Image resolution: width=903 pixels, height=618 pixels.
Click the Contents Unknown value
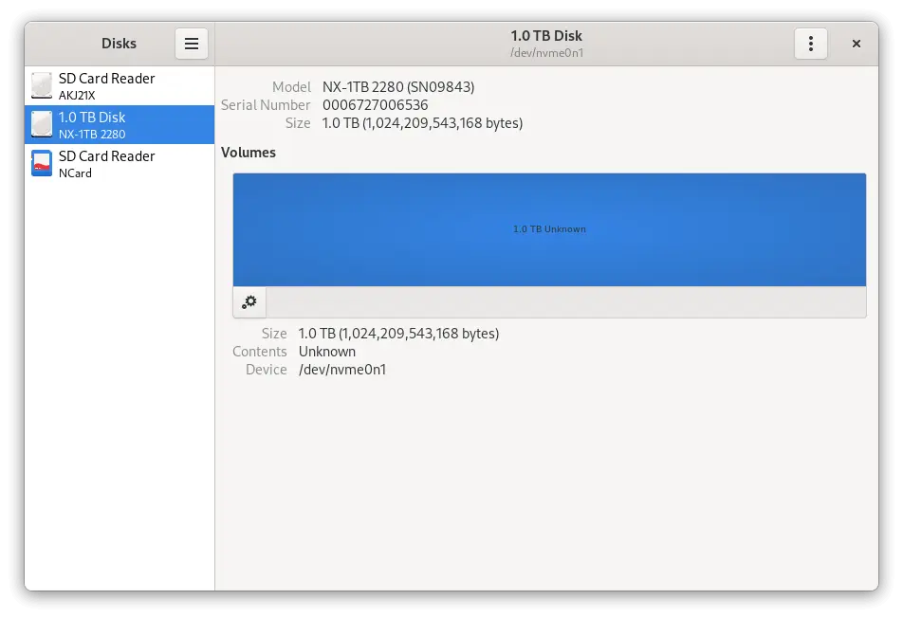tap(326, 352)
